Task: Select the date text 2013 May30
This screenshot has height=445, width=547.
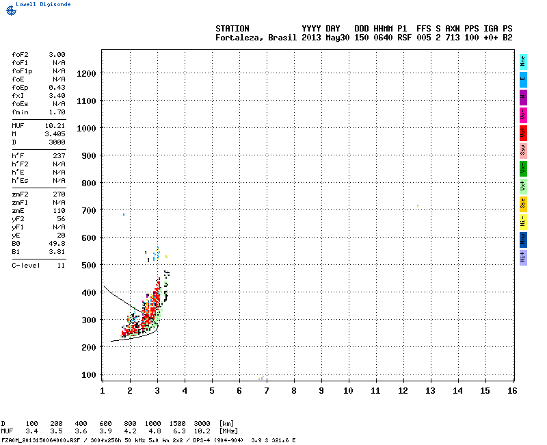Action: 325,38
